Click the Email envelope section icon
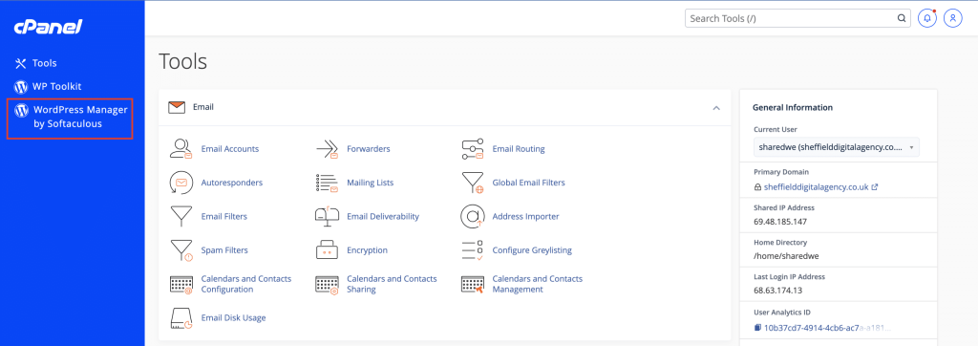This screenshot has width=978, height=346. [x=177, y=107]
